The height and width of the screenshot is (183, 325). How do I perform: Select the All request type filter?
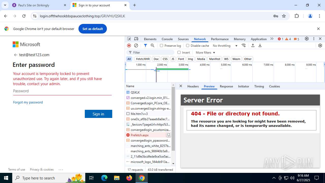coord(129,59)
